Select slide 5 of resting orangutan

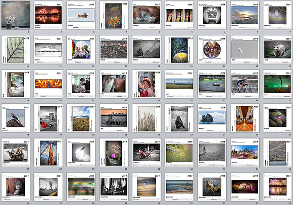point(146,15)
